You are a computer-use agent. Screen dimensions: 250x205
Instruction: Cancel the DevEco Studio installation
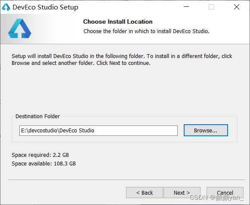pyautogui.click(x=225, y=193)
